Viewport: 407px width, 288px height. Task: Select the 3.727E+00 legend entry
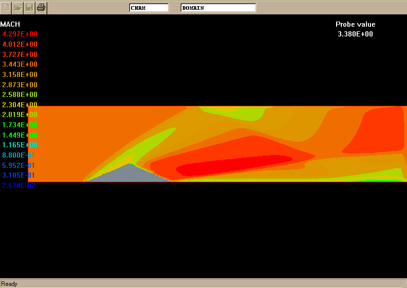coord(20,54)
